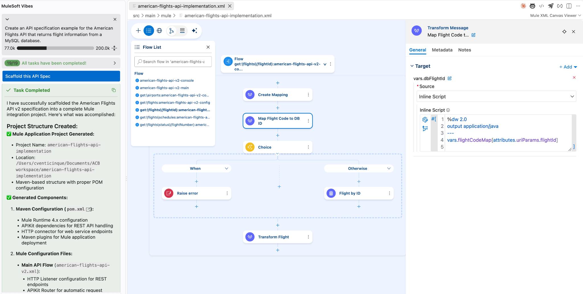Viewport: 583px width, 294px height.
Task: Toggle the Flow List toolbar button
Action: (149, 30)
